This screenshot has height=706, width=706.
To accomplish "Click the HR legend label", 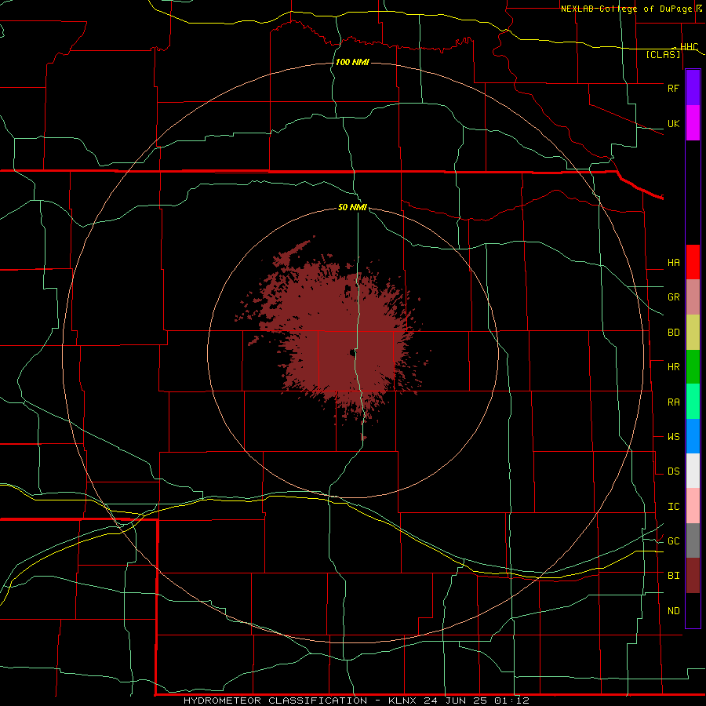I will [x=673, y=367].
